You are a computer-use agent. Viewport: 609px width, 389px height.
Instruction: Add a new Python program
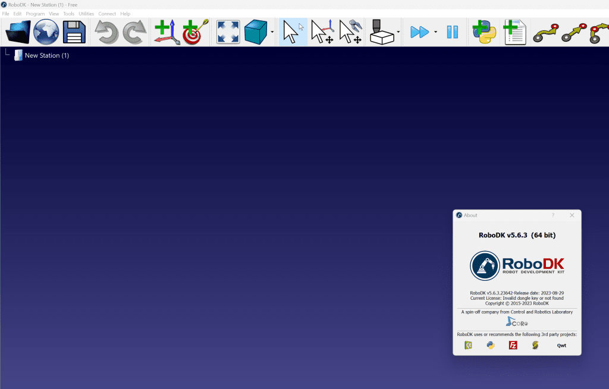pyautogui.click(x=485, y=32)
